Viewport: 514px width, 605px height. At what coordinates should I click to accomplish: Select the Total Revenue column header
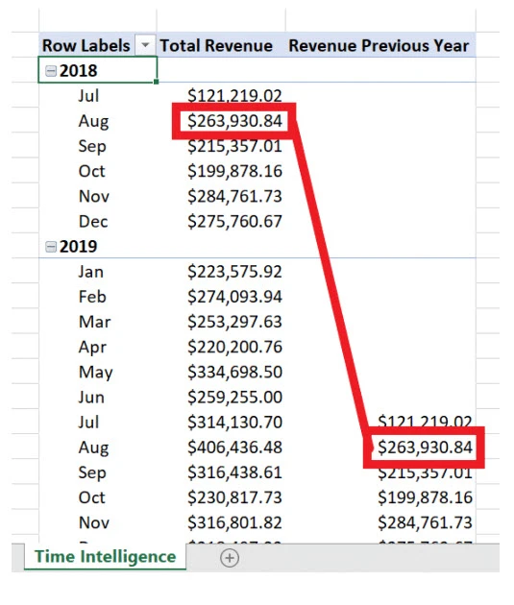pos(216,45)
